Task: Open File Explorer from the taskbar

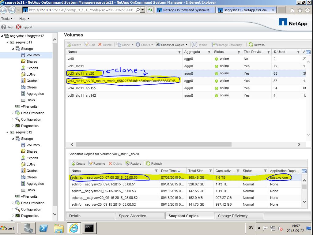Action: click(x=59, y=228)
